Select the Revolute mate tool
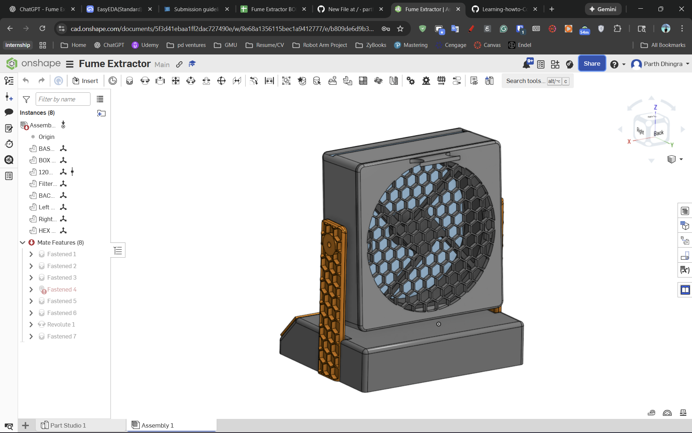Viewport: 692px width, 433px height. pos(145,81)
